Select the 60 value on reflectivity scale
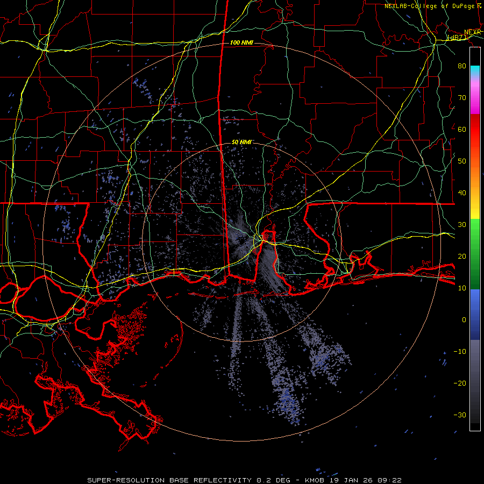This screenshot has height=484, width=484. (462, 129)
